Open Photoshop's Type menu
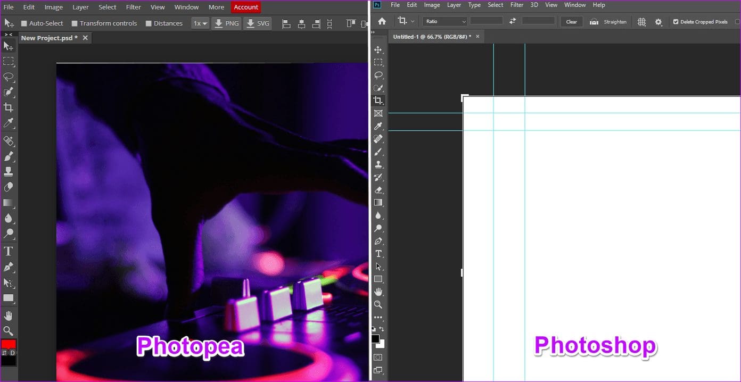741x382 pixels. 474,5
